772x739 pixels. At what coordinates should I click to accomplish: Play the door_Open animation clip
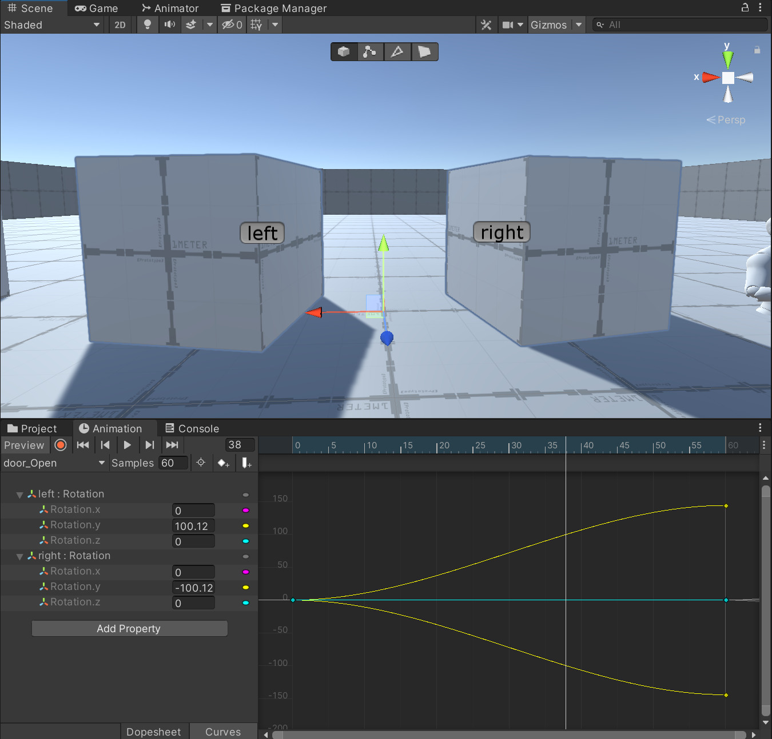[127, 445]
